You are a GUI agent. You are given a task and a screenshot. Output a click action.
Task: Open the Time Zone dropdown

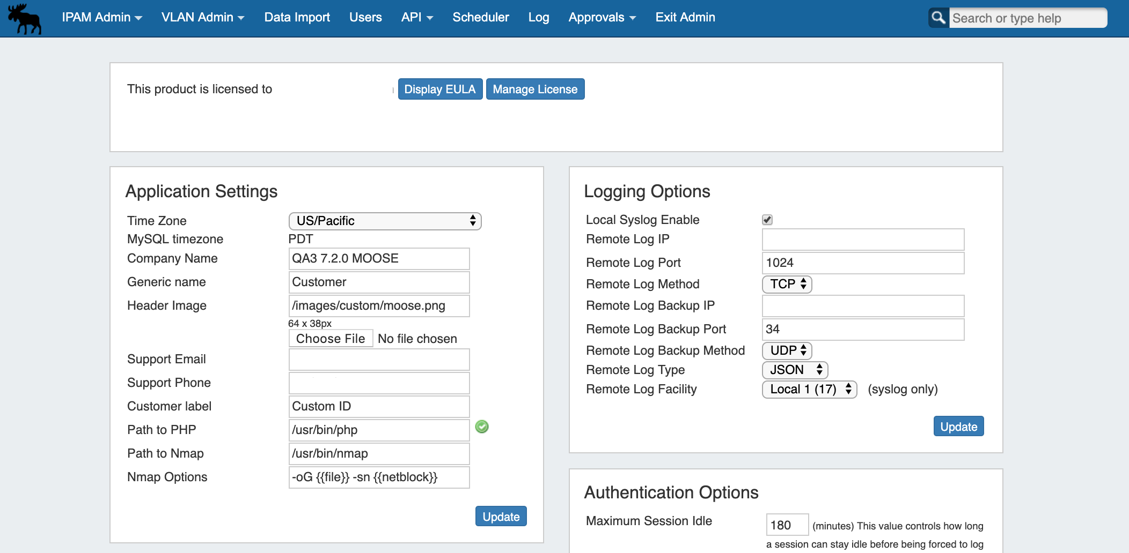coord(385,221)
